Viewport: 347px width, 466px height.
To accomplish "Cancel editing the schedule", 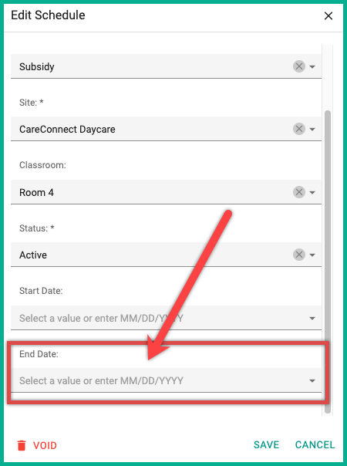I will point(315,445).
